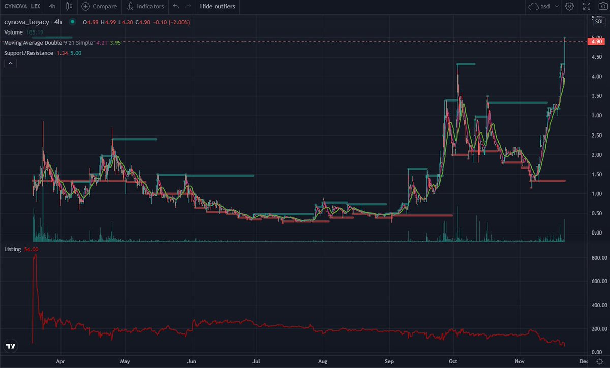Viewport: 610px width, 368px height.
Task: Select the Volume indicator legend
Action: (x=13, y=31)
